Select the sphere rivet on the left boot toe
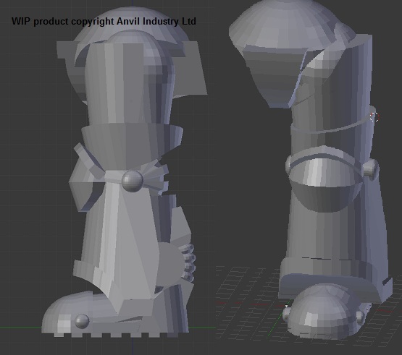 tap(82, 321)
